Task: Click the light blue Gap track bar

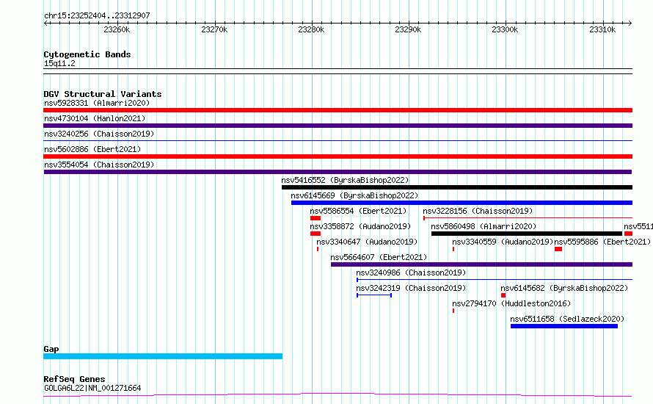Action: [x=163, y=356]
